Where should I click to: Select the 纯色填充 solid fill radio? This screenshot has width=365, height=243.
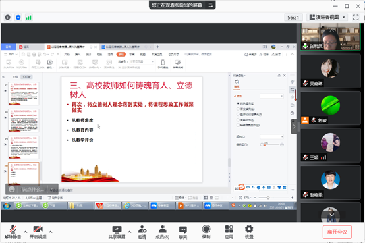point(238,103)
